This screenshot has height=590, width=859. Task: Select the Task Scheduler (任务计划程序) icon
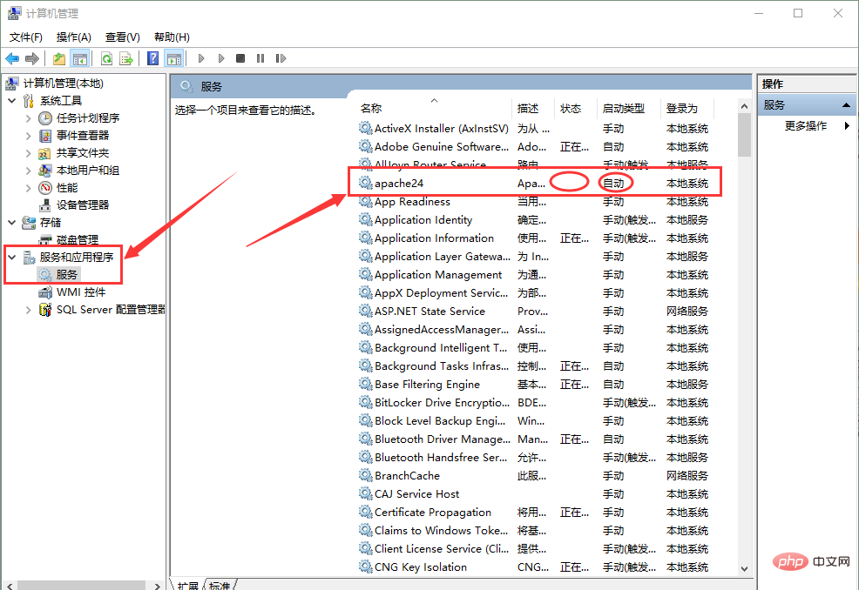45,118
